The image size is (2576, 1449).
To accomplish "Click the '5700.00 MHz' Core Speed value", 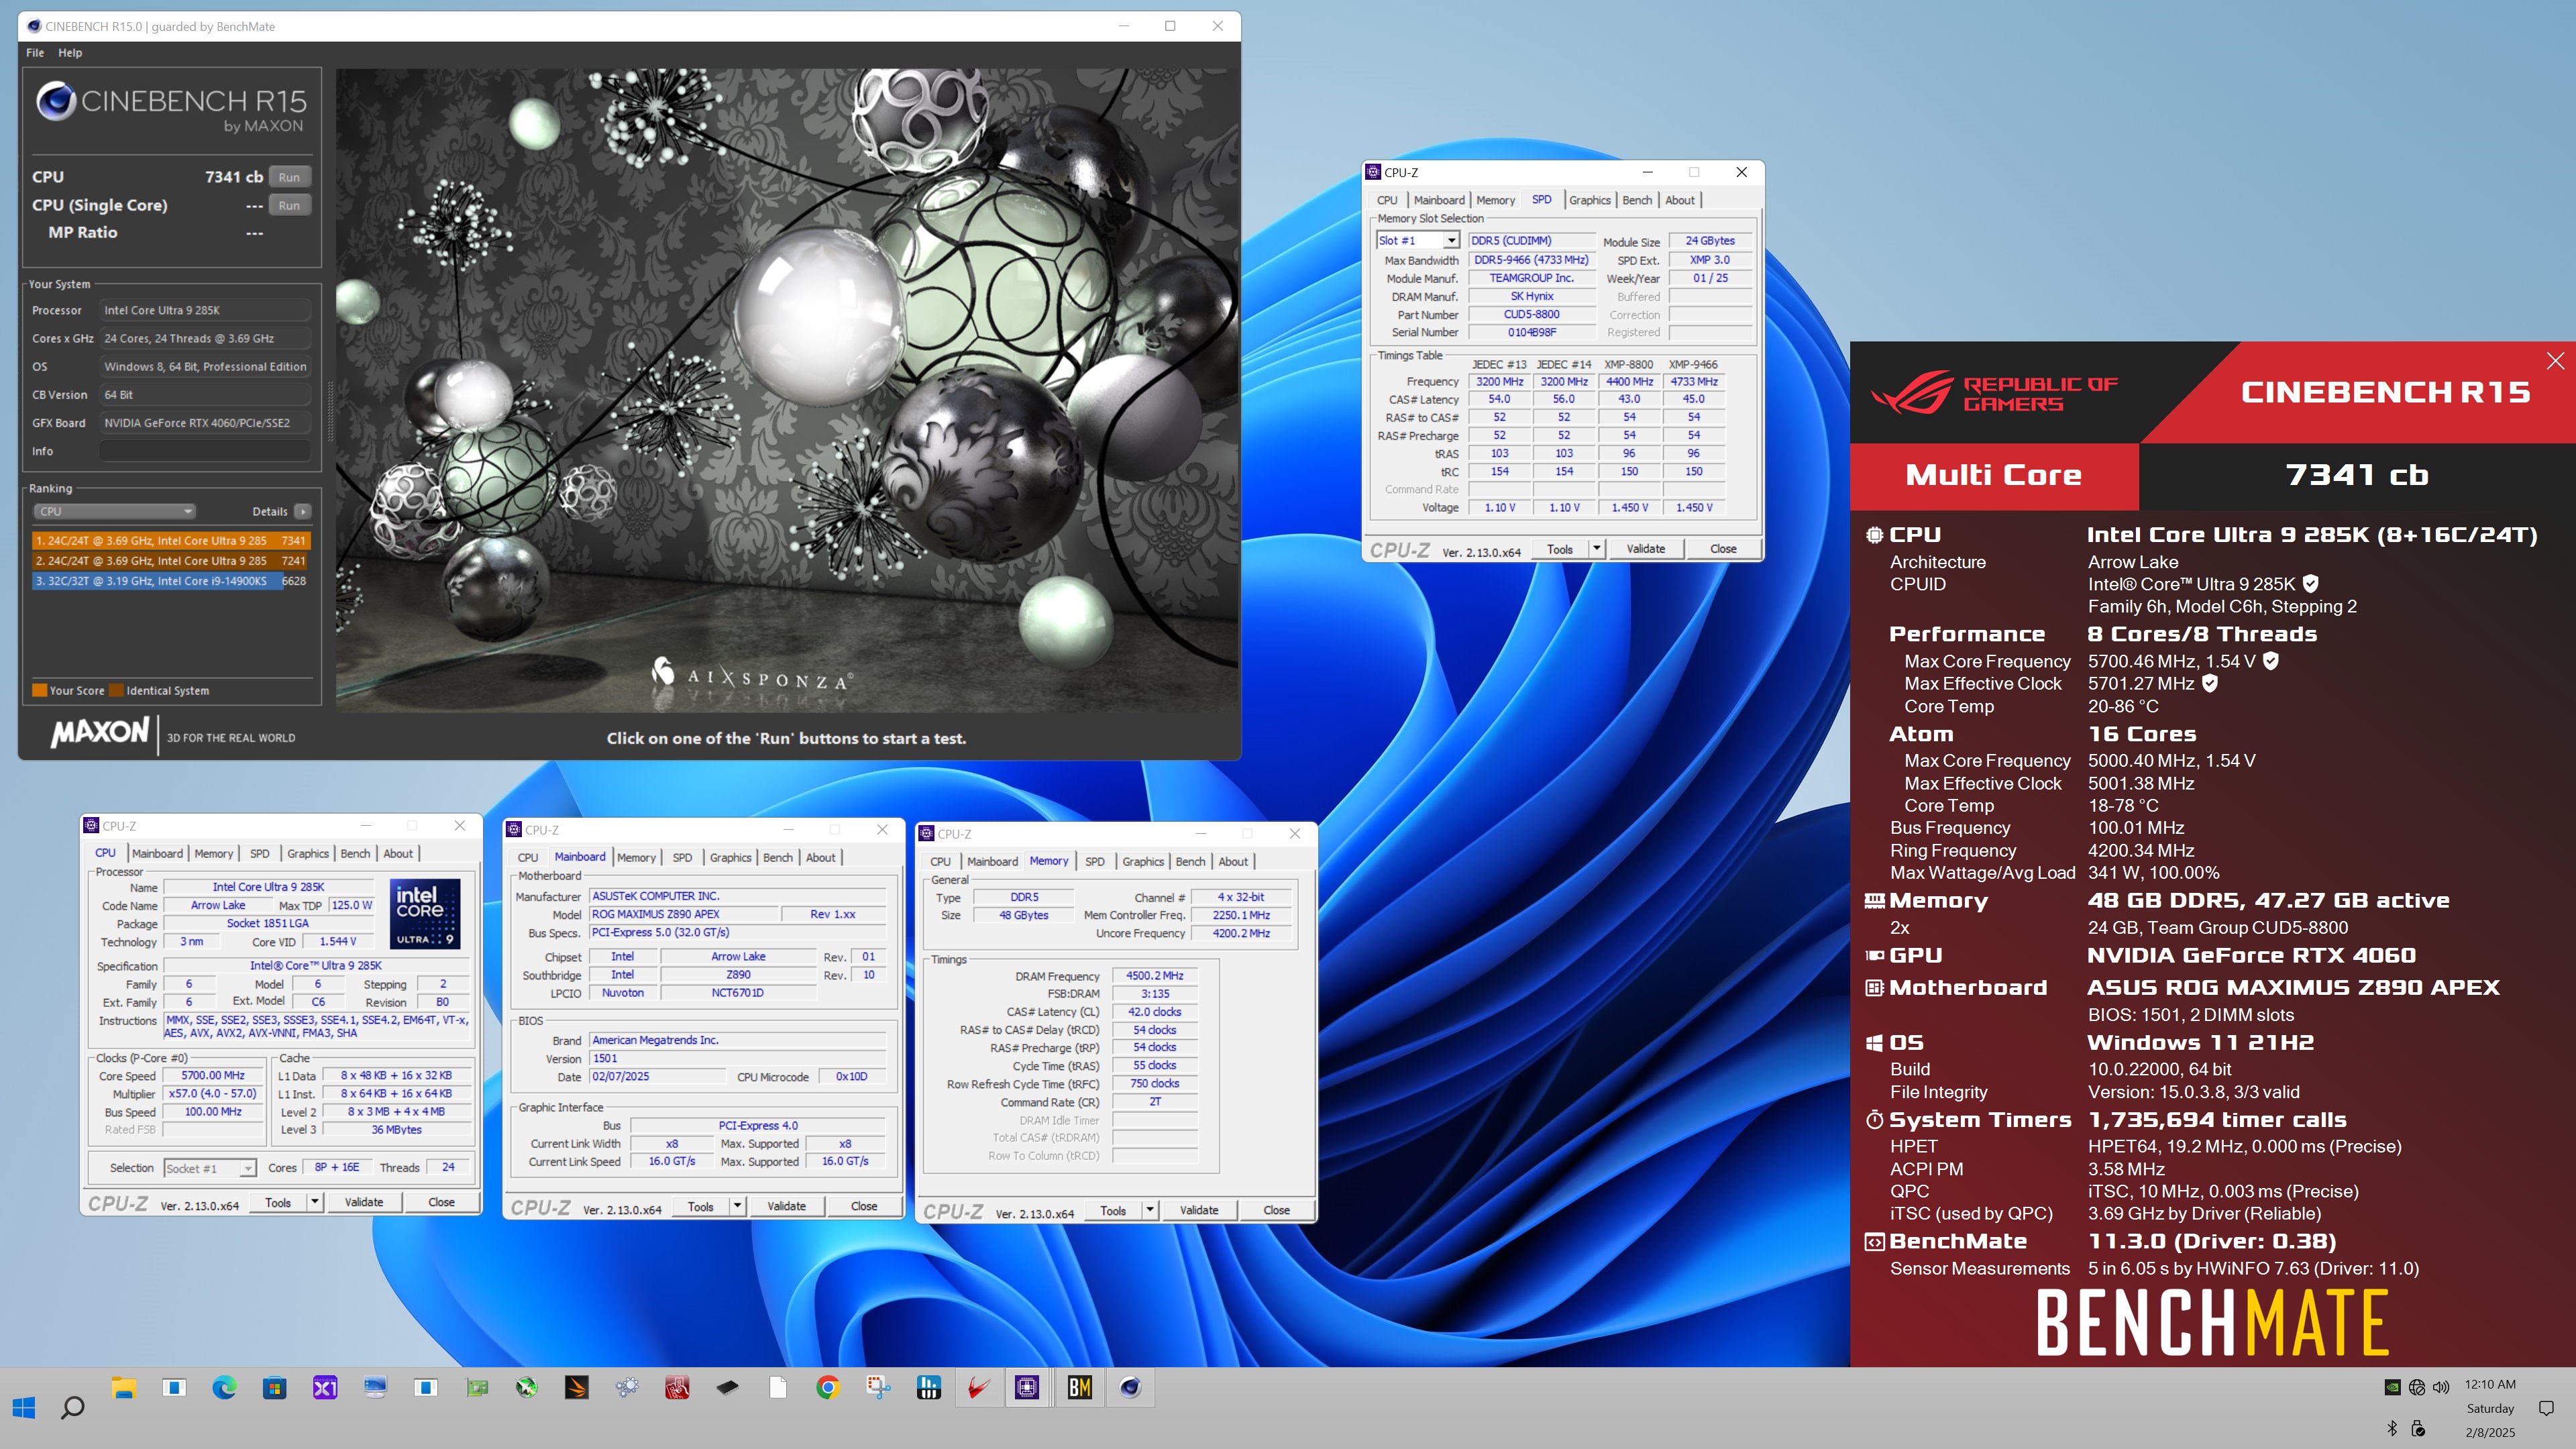I will (213, 1075).
